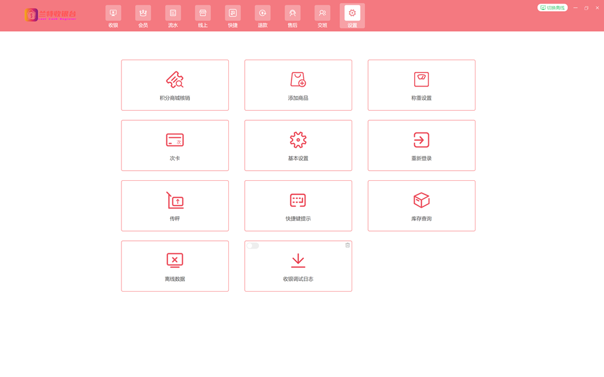The width and height of the screenshot is (604, 377).
Task: Open 库存查询 inventory query
Action: 421,206
